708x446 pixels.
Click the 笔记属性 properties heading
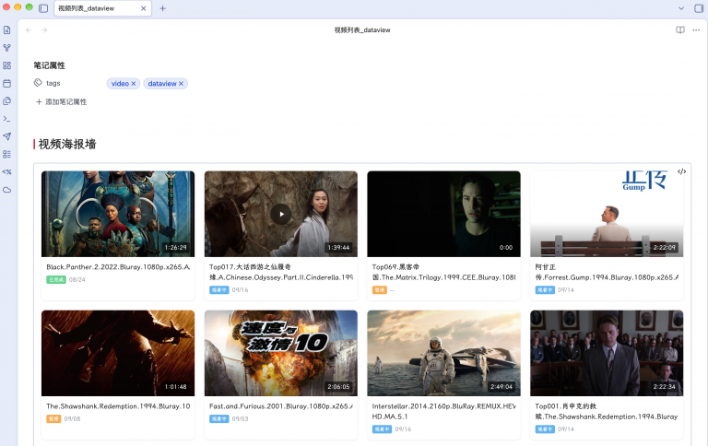(49, 66)
